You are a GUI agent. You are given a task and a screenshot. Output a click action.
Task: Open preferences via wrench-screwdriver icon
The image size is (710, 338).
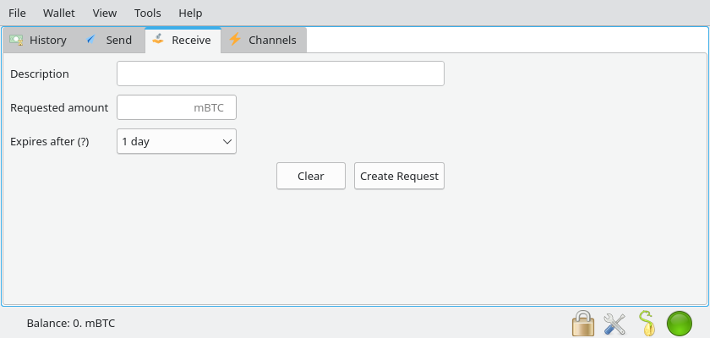click(614, 323)
